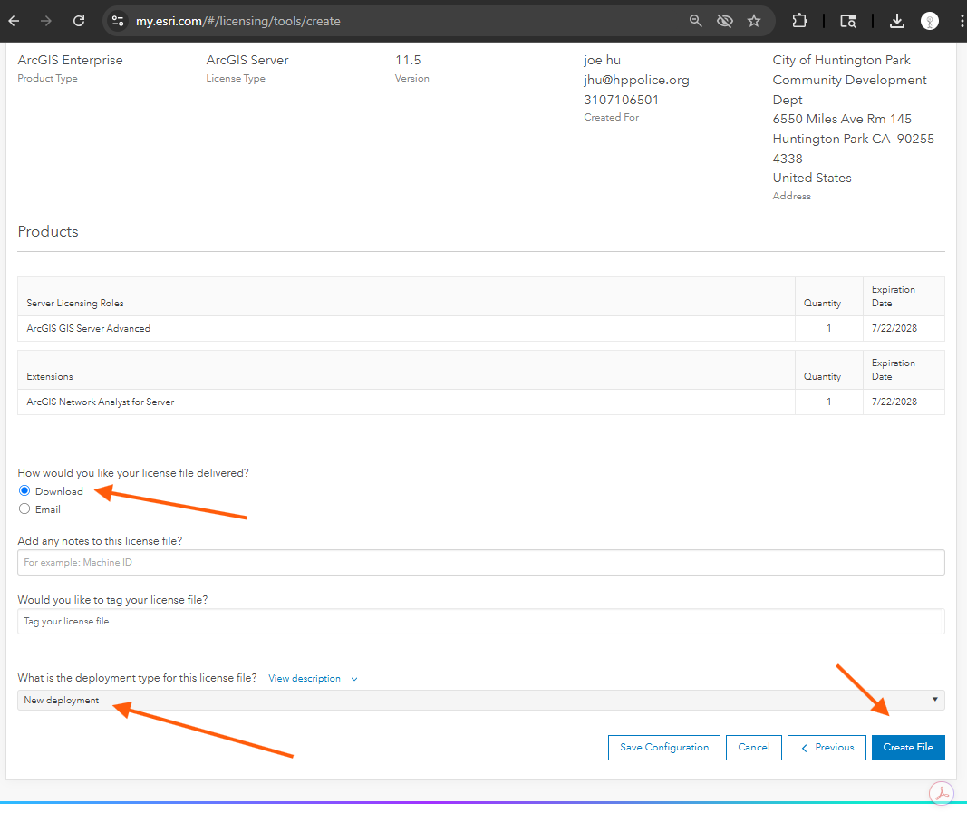Go back using the Previous button
The height and width of the screenshot is (813, 967).
[x=826, y=748]
